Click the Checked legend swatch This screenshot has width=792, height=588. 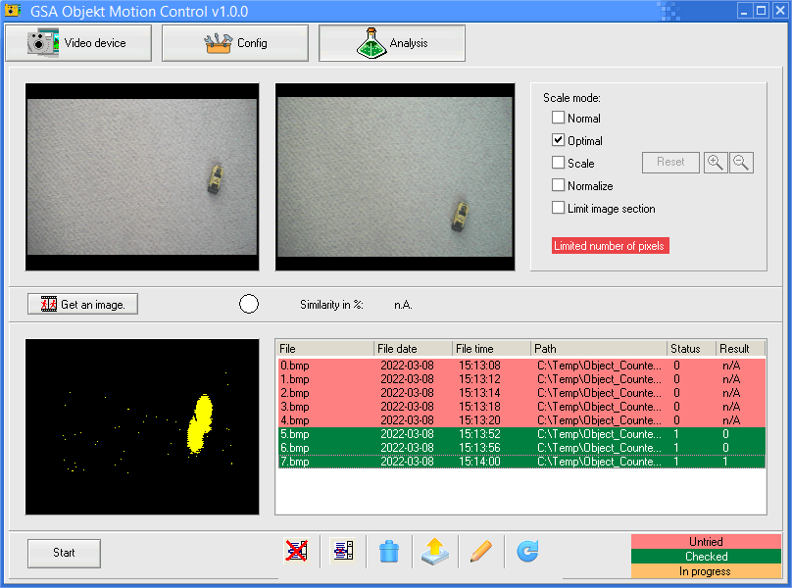(706, 557)
